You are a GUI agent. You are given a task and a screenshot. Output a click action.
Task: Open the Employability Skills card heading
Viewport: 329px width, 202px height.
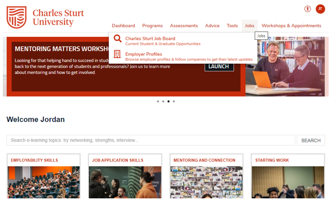click(x=34, y=160)
